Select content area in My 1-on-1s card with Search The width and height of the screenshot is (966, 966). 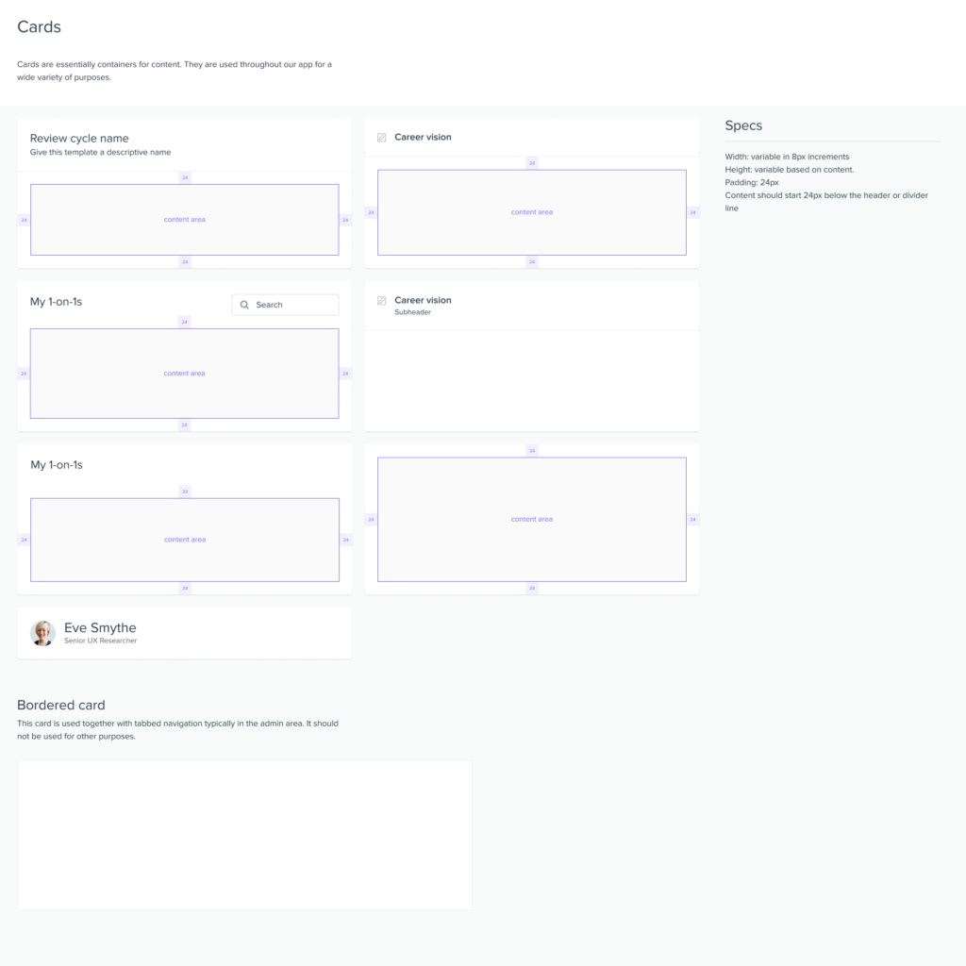184,374
